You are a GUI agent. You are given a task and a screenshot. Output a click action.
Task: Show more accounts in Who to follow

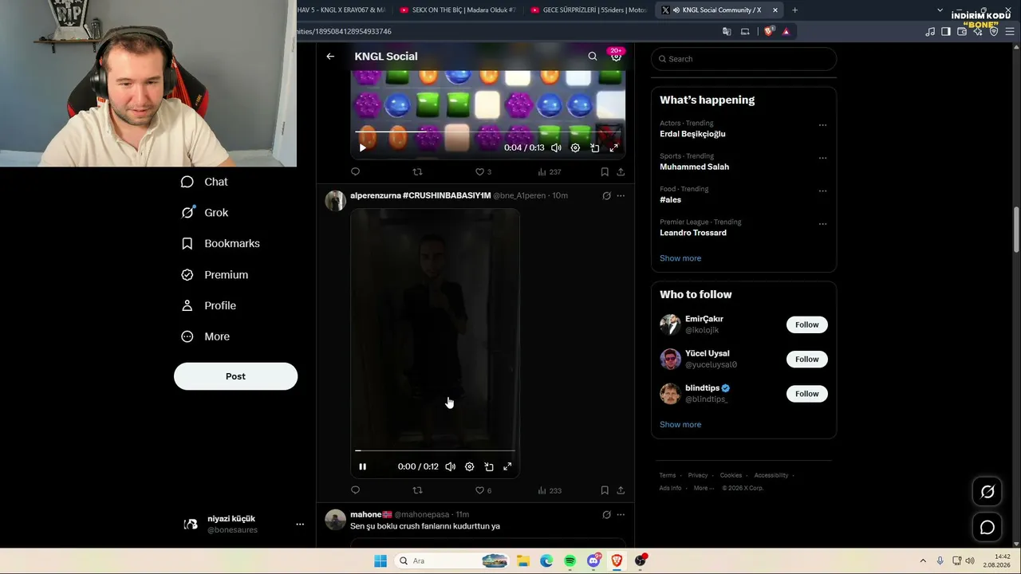click(680, 425)
